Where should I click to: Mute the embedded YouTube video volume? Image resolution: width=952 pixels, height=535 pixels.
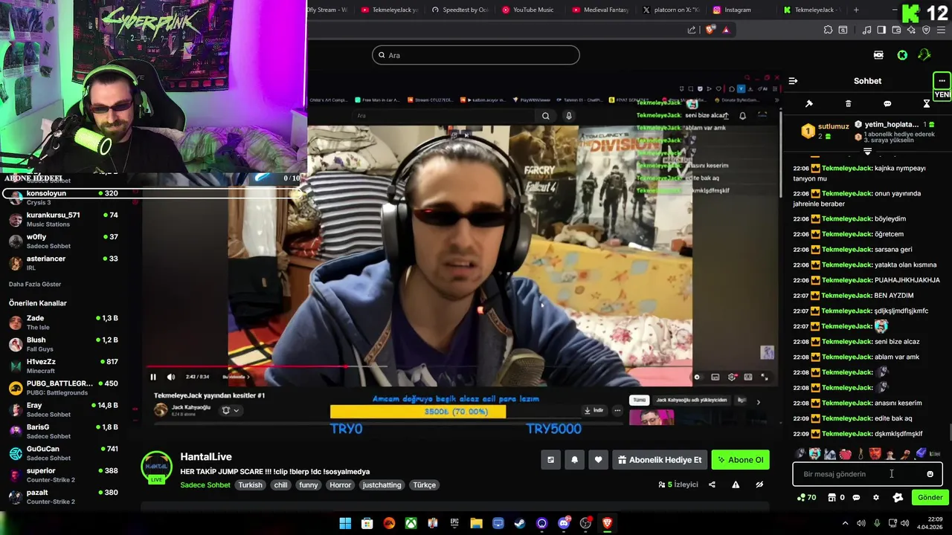pos(171,377)
